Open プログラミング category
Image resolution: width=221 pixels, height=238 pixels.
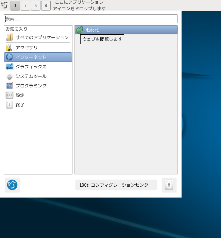pyautogui.click(x=38, y=86)
